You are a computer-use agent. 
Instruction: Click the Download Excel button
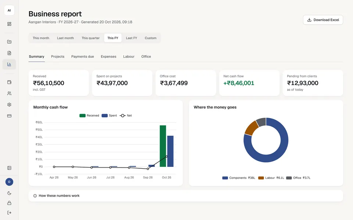[x=323, y=20]
